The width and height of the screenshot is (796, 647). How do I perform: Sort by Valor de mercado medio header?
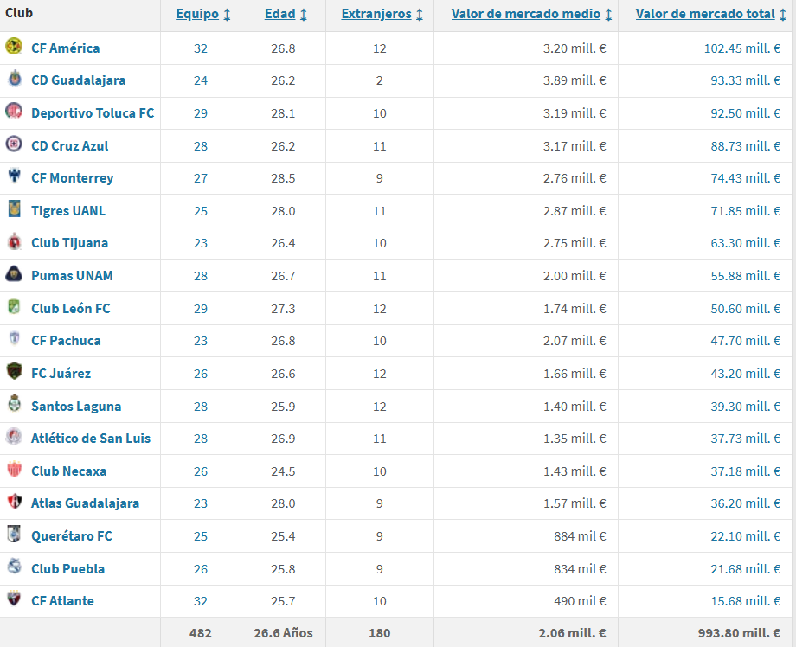(526, 14)
